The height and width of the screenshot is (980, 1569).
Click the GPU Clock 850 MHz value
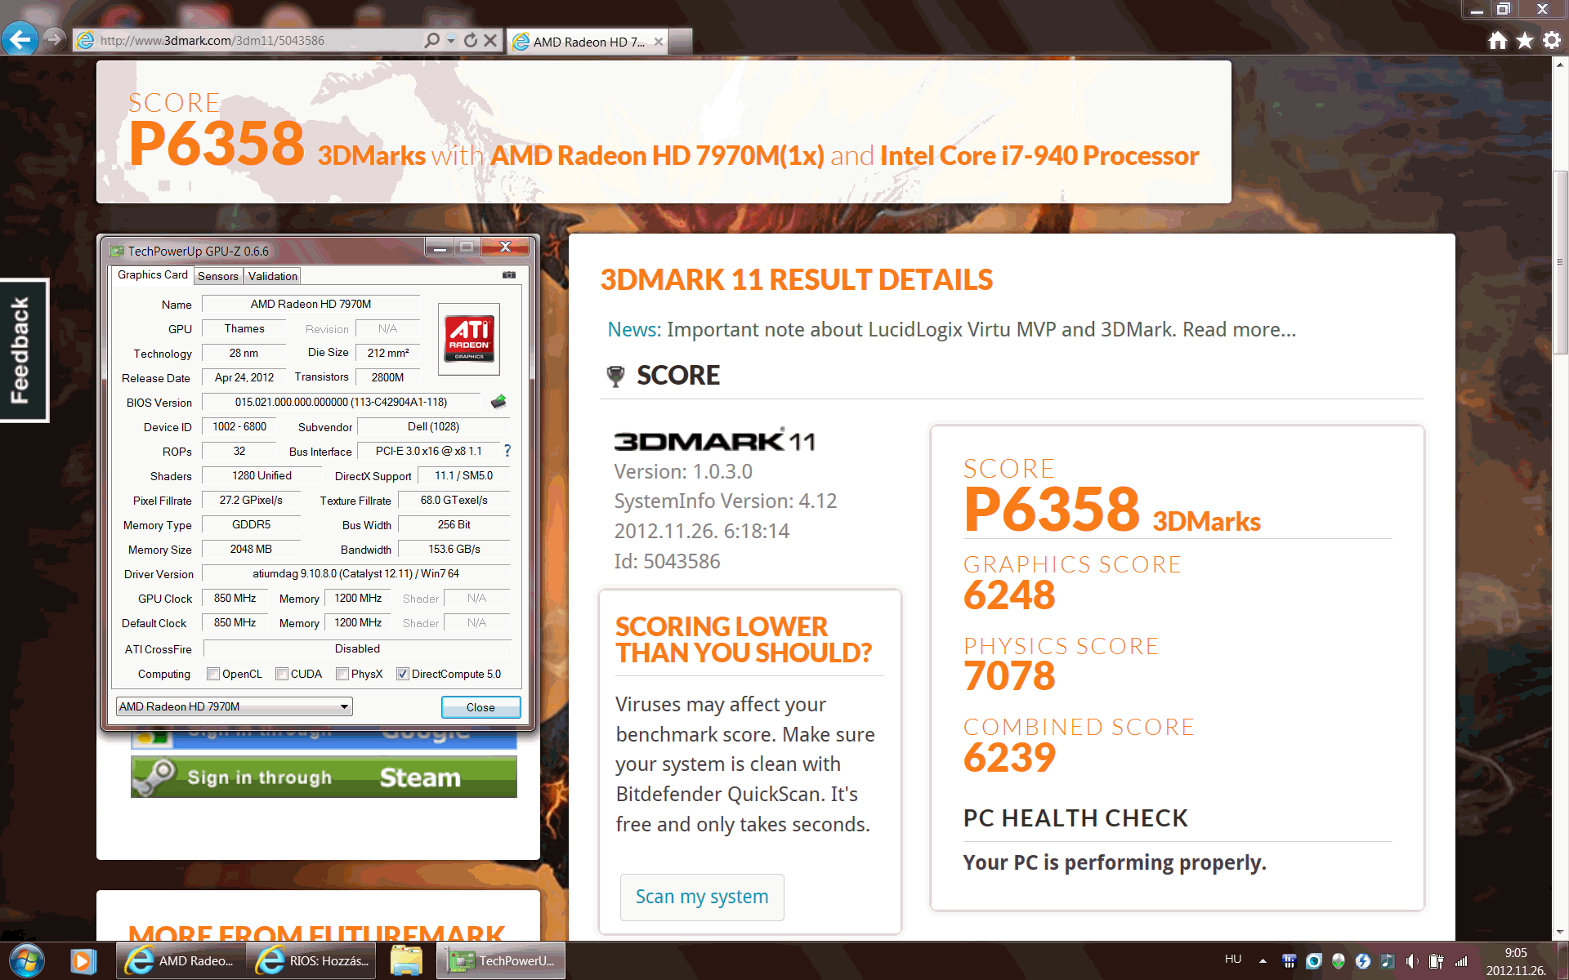[235, 598]
